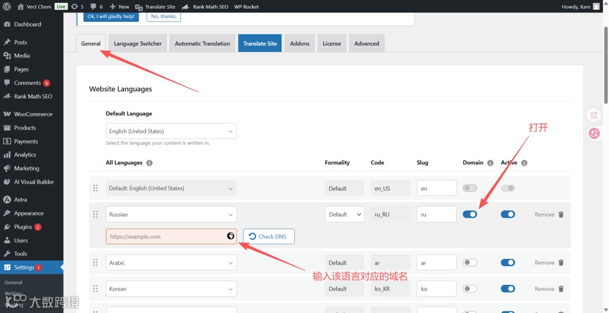609x313 pixels.
Task: Click the drag handle of the Korean row
Action: click(95, 289)
